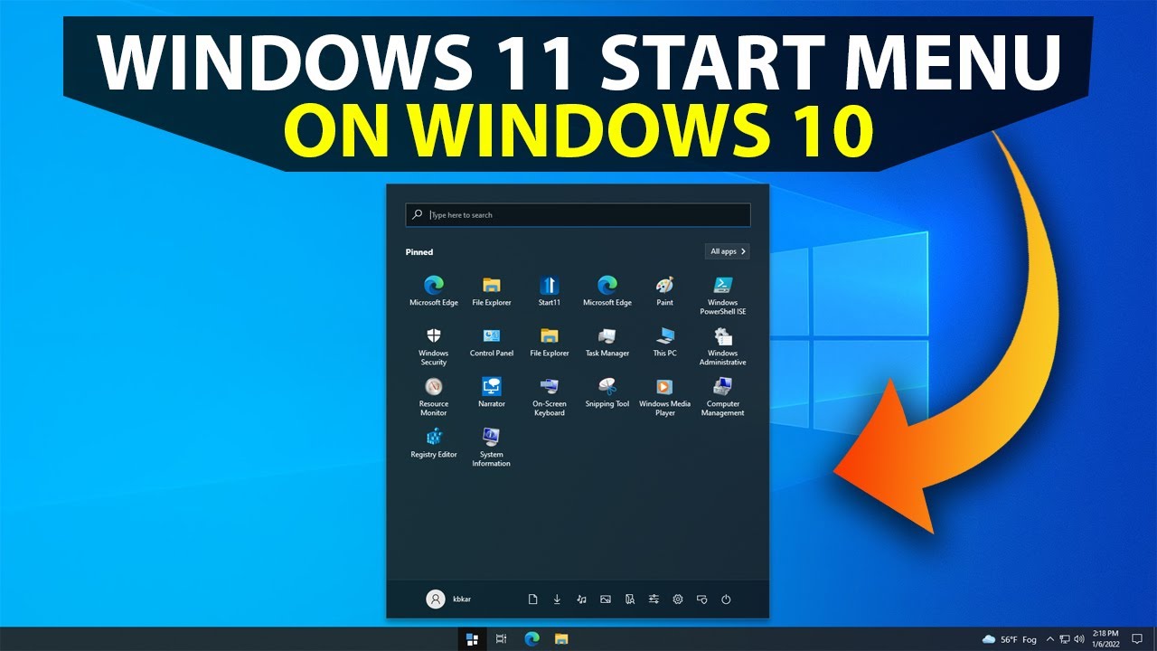Open Pictures folder icon in Start footer

[x=606, y=599]
